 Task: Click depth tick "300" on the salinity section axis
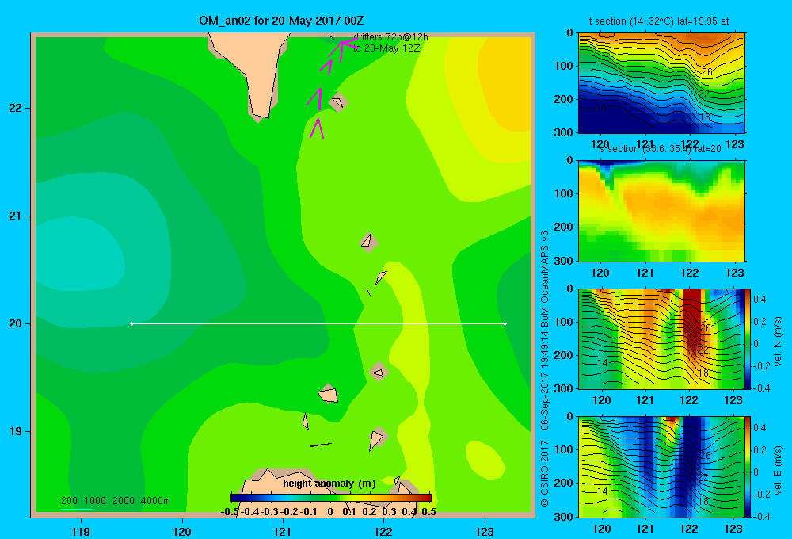[563, 261]
